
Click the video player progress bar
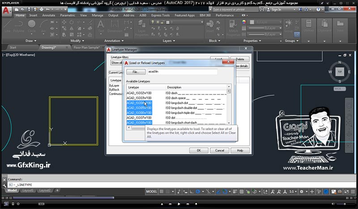[179, 198]
